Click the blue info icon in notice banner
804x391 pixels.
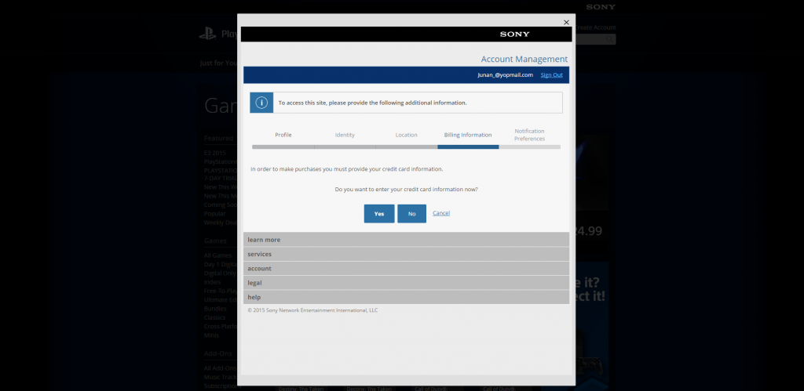tap(261, 103)
